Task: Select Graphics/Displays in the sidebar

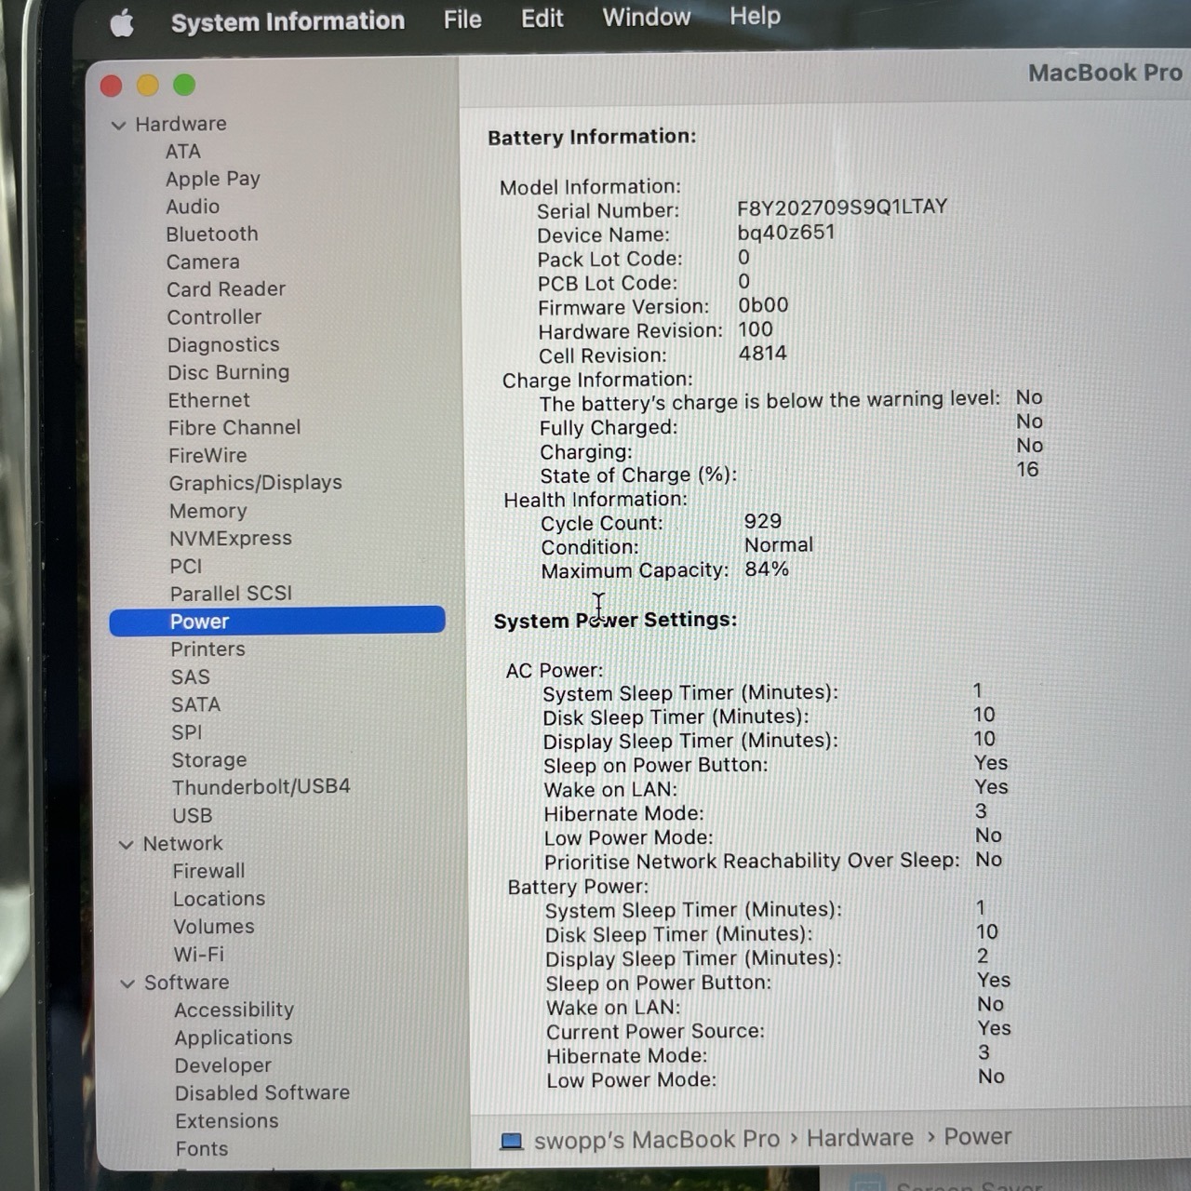Action: (256, 483)
